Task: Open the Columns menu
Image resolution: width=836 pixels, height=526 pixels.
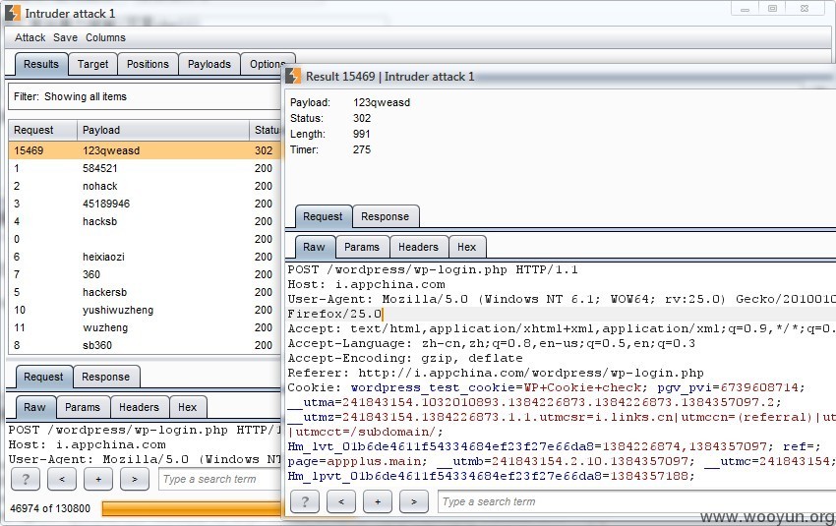Action: 105,37
